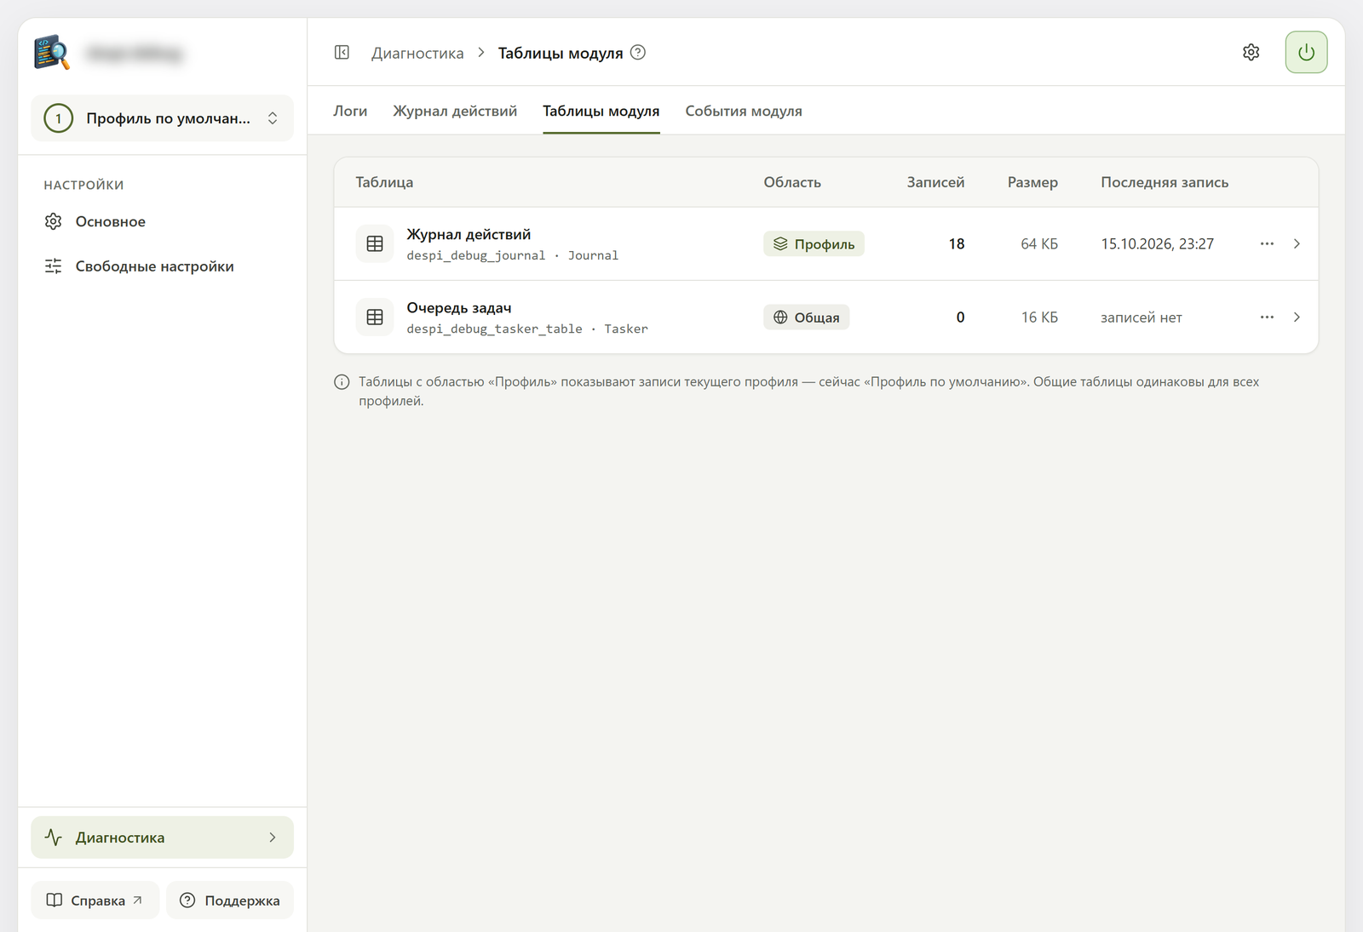The height and width of the screenshot is (932, 1363).
Task: Click the info icon beside the footnote
Action: tap(342, 382)
